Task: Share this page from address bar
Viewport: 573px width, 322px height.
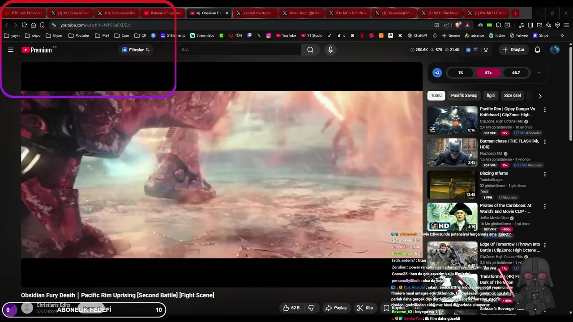Action: coord(447,25)
